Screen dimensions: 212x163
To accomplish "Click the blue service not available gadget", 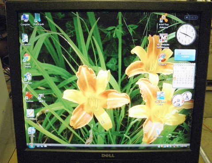I will coord(185,55).
